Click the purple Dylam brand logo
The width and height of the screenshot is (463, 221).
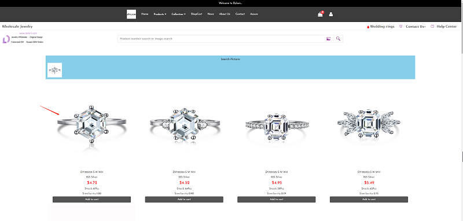click(x=6, y=39)
